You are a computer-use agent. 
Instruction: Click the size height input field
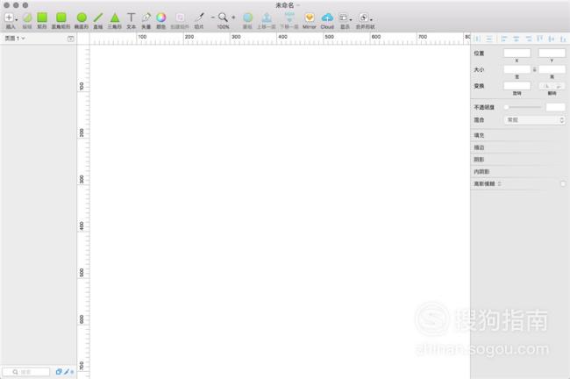click(552, 69)
